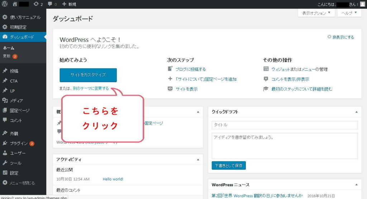Click the サイトをカスタマイズ button
The image size is (367, 199).
pyautogui.click(x=88, y=75)
